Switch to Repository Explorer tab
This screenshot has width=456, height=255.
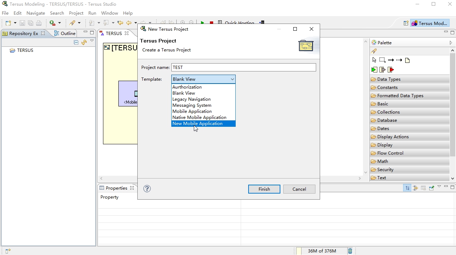tap(24, 33)
